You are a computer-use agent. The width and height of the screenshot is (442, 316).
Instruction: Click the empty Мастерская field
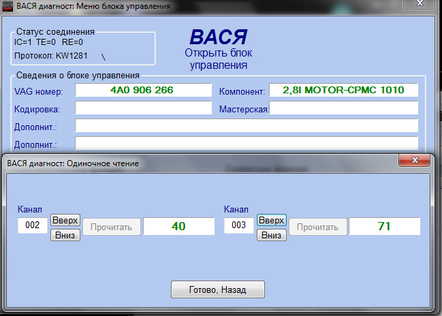point(344,108)
